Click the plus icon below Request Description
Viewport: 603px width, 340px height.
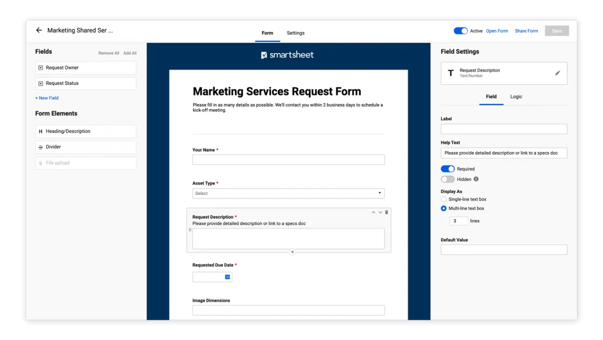pos(292,252)
